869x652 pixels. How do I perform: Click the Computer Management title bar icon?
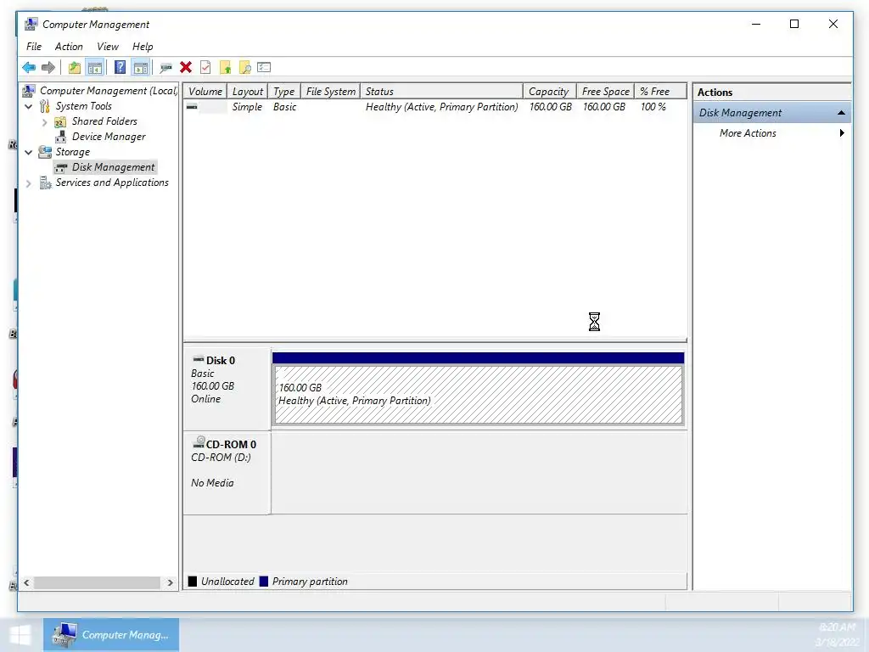tap(31, 24)
